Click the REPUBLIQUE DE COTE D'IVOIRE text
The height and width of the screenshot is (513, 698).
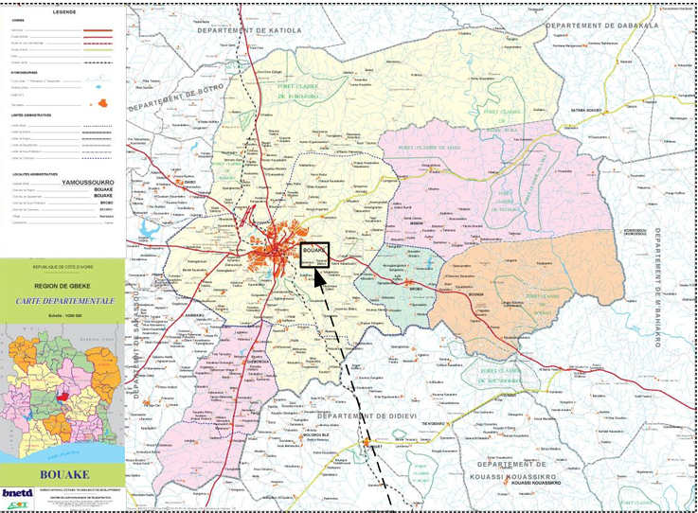(x=63, y=267)
